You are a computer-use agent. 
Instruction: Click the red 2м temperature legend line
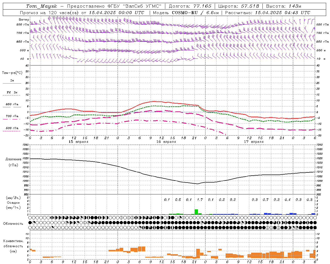12,84
